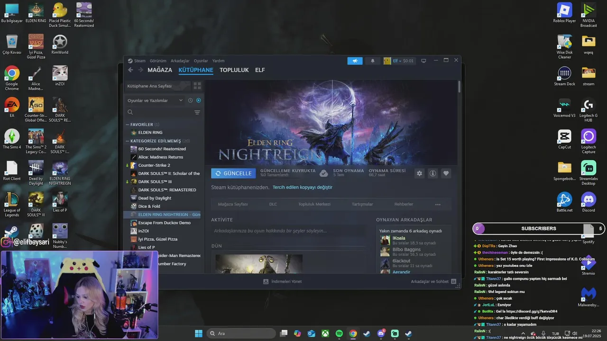Click the GÜNCELLE update button
607x341 pixels.
[x=233, y=173]
